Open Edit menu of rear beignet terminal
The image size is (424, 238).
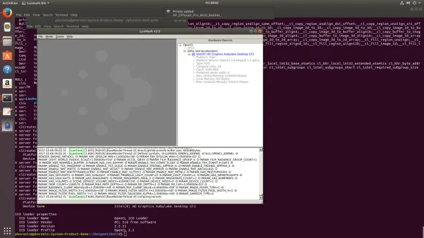coord(27,15)
